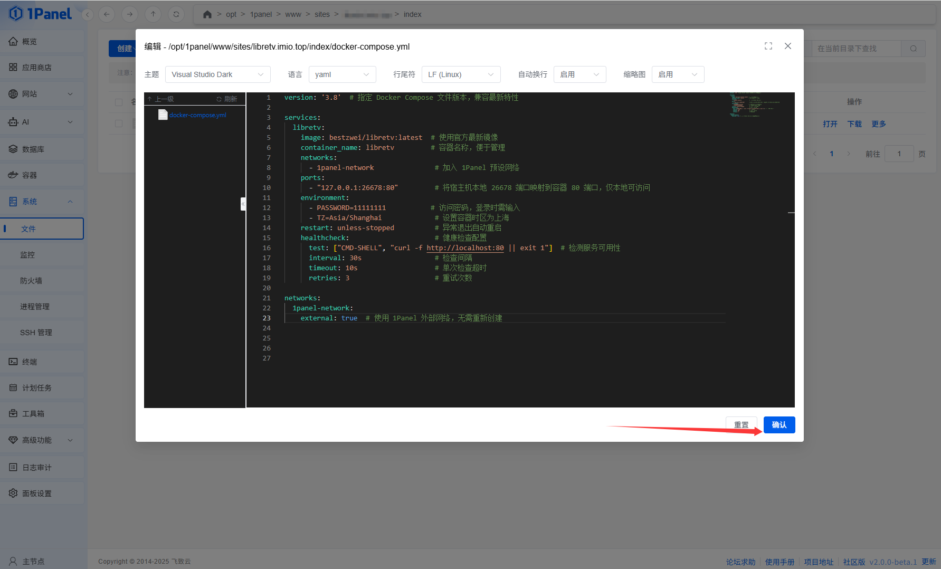The width and height of the screenshot is (941, 569).
Task: Click the forward navigation arrow
Action: pos(130,14)
